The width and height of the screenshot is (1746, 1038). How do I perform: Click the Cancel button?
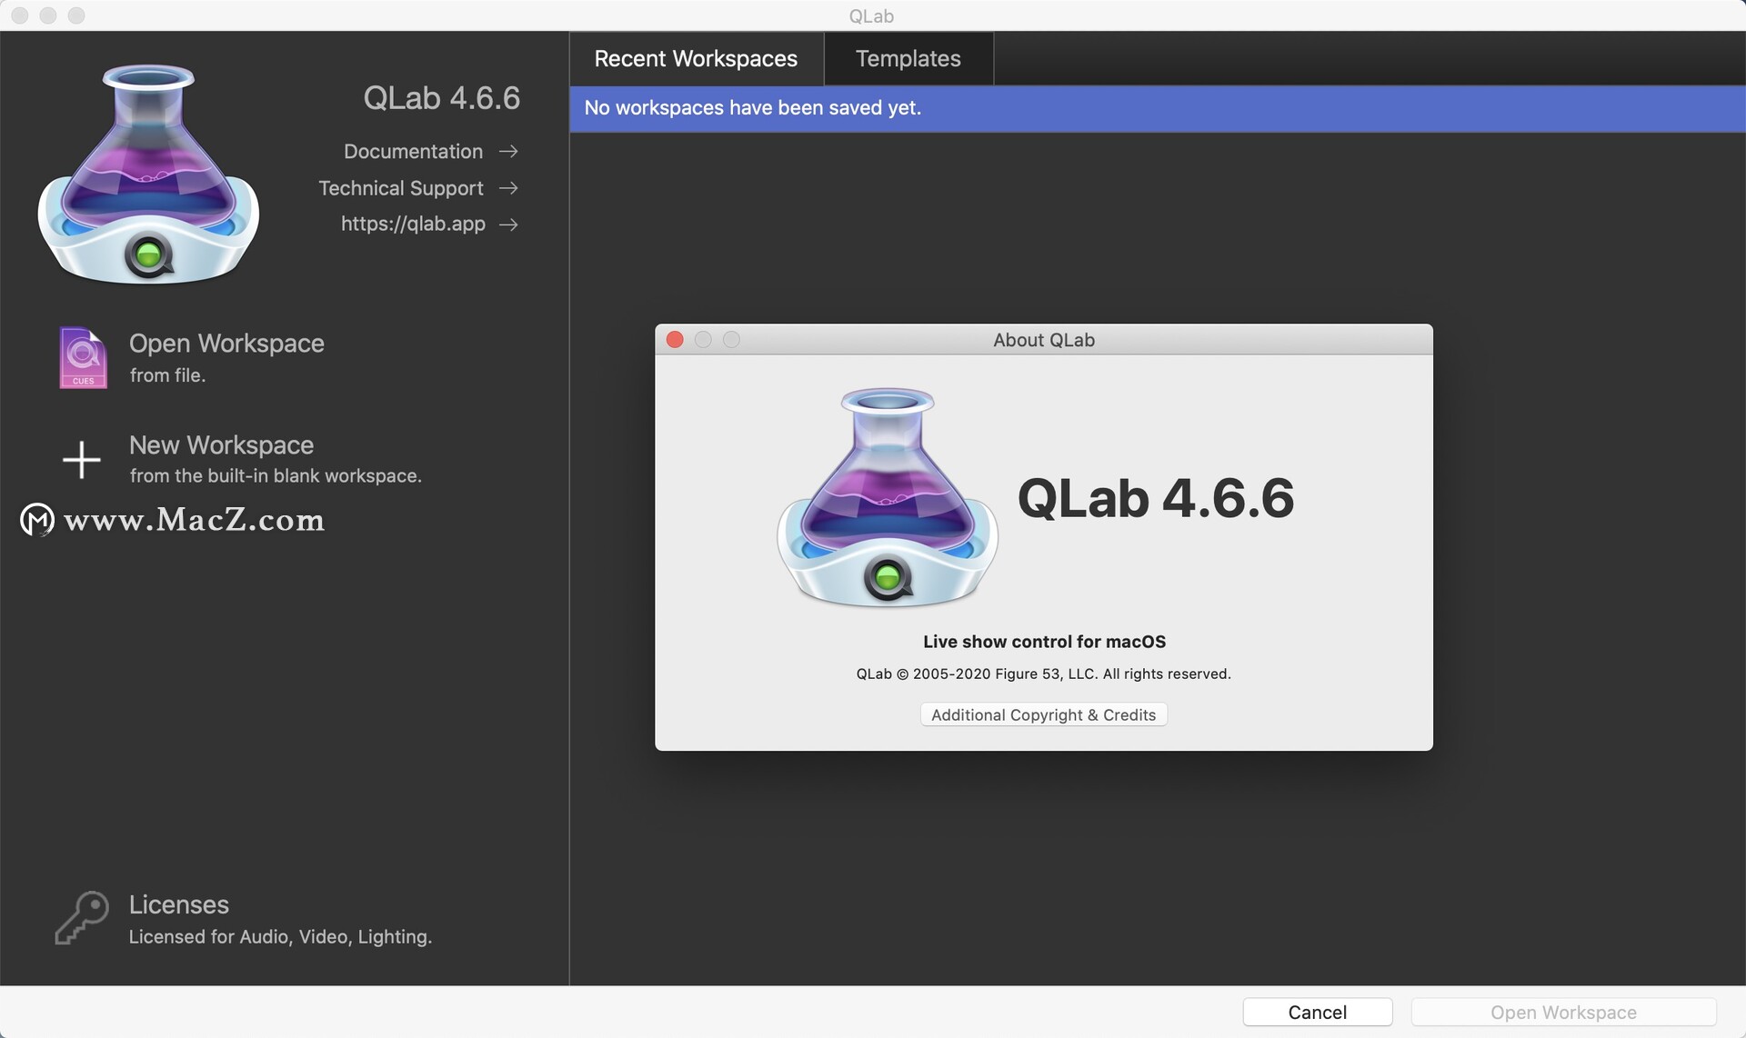pos(1317,1012)
